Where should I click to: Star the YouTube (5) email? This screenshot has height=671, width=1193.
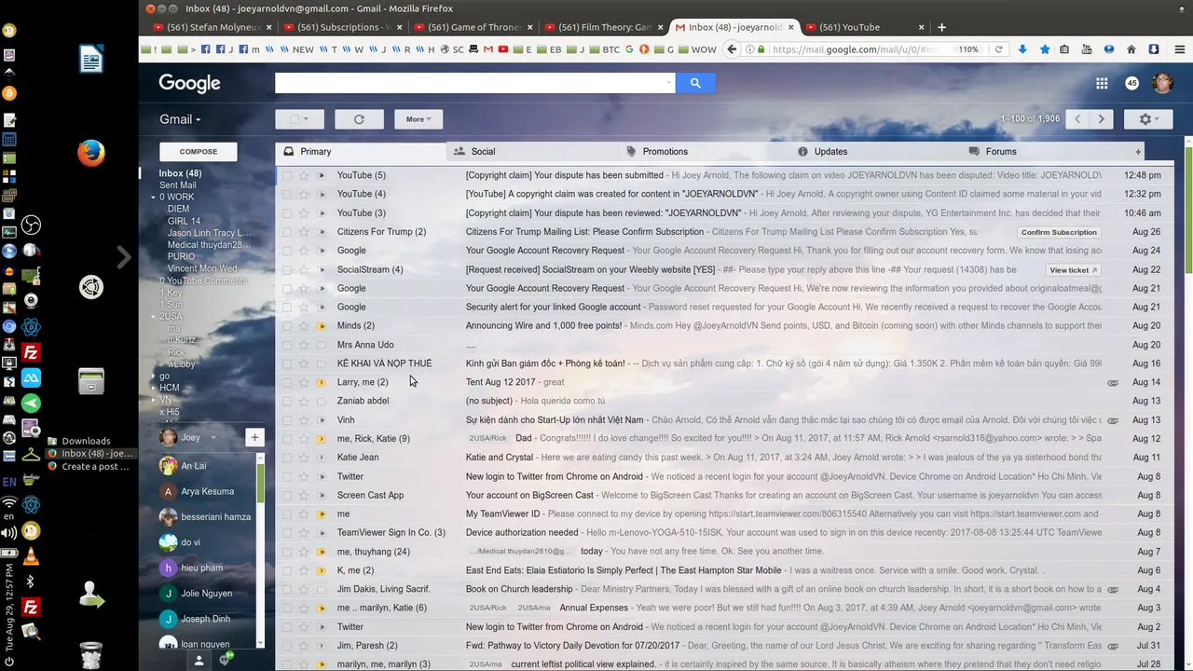click(x=304, y=175)
